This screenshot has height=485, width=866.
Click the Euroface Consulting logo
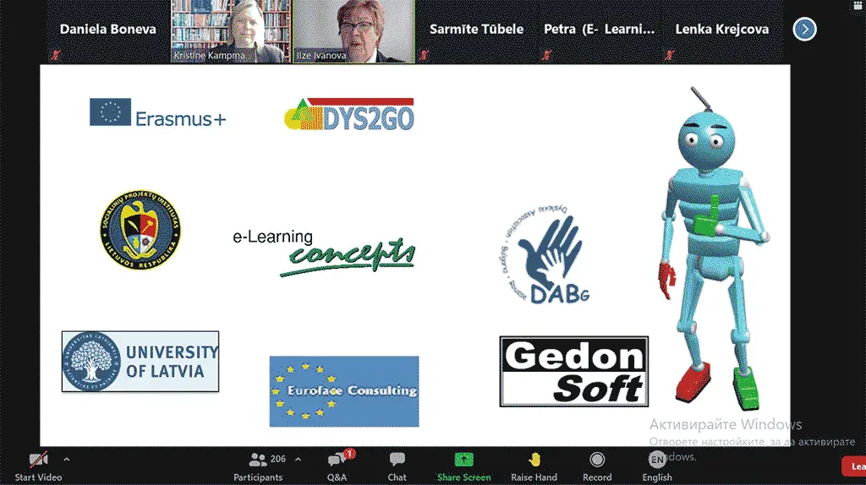344,391
